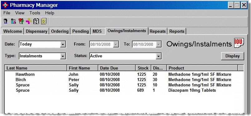Sort by the Last Name column header
Image resolution: width=251 pixels, height=116 pixels.
pyautogui.click(x=36, y=68)
